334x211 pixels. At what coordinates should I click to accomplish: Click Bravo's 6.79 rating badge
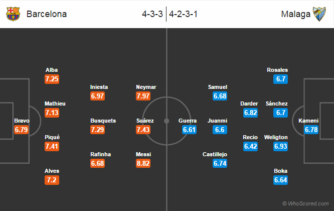pyautogui.click(x=21, y=130)
